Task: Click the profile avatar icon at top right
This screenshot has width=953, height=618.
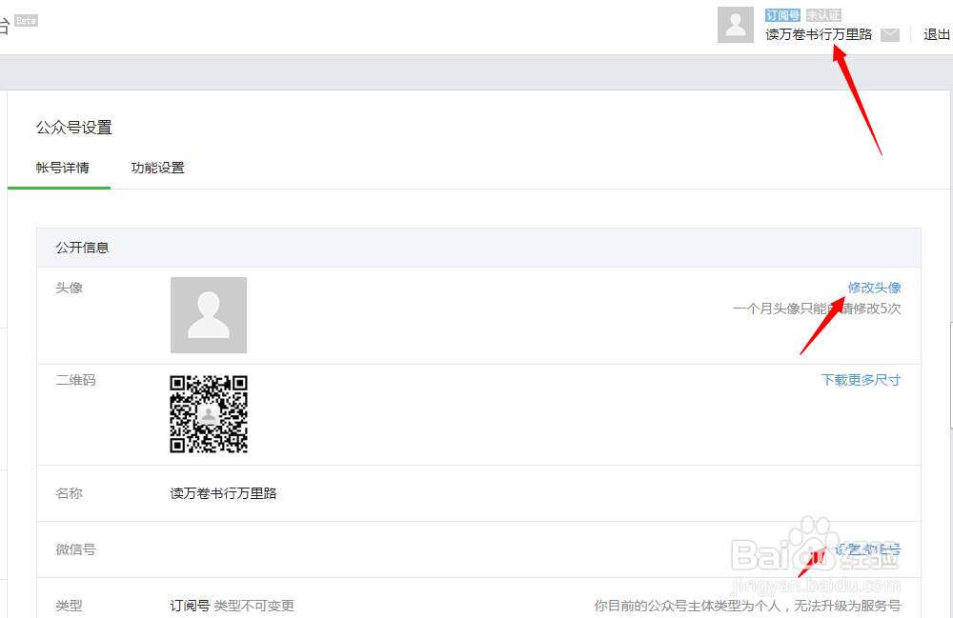Action: [x=735, y=24]
